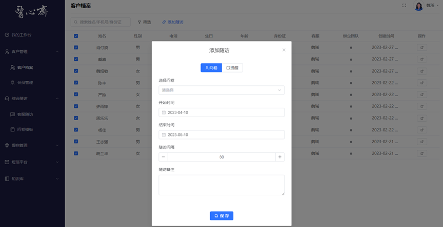This screenshot has width=443, height=227.
Task: Click 绑定团队 dot in 肖付浪 row
Action: point(351,48)
